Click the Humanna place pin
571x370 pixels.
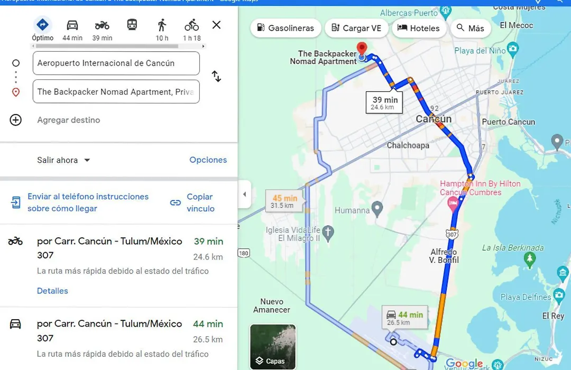tap(377, 209)
